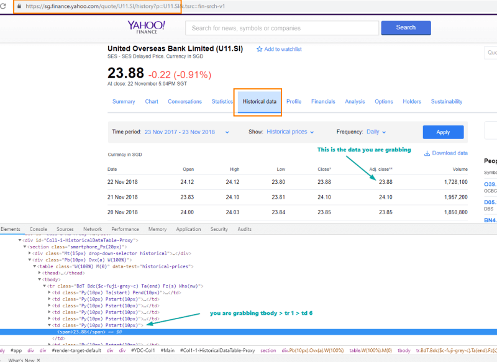This screenshot has height=362, width=497.
Task: Switch to DevTools Network tab
Action: pyautogui.click(x=93, y=229)
